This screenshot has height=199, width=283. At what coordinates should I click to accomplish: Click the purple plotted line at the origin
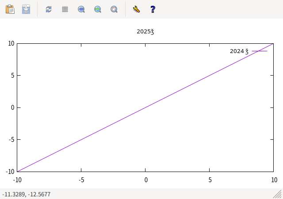tap(145, 107)
